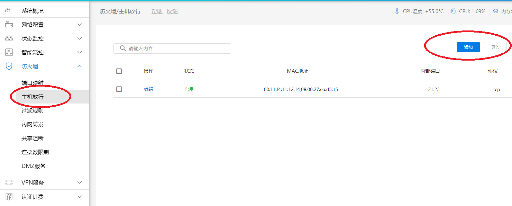Click the Smart Flow Control sliders icon
The width and height of the screenshot is (512, 206).
(9, 53)
